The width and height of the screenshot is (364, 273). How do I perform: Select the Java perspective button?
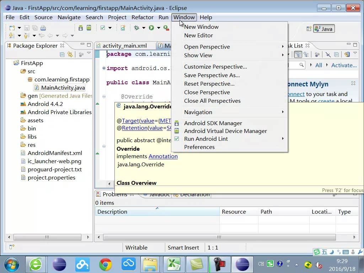(324, 29)
